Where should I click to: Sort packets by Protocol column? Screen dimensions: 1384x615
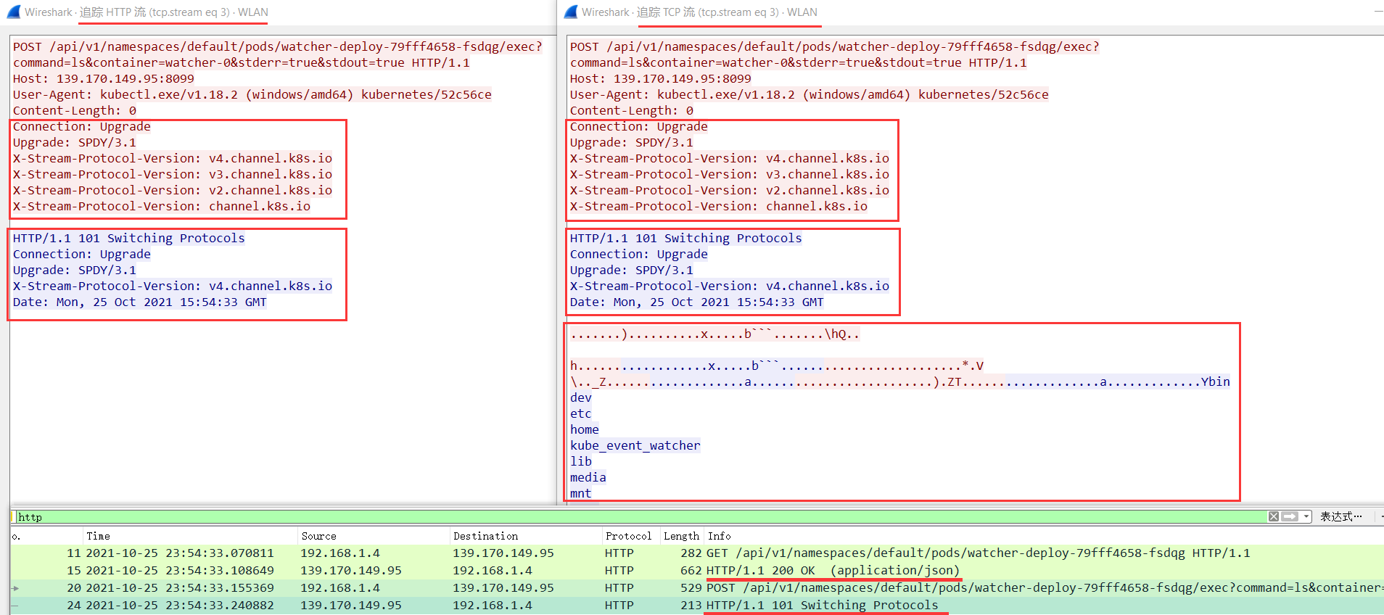click(630, 536)
